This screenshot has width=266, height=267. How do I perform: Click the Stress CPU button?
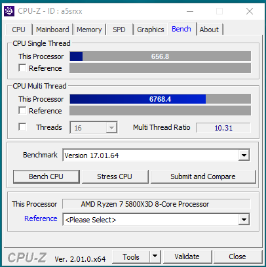pos(115,176)
